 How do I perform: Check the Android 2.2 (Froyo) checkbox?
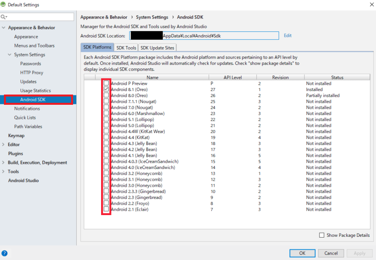coord(106,203)
